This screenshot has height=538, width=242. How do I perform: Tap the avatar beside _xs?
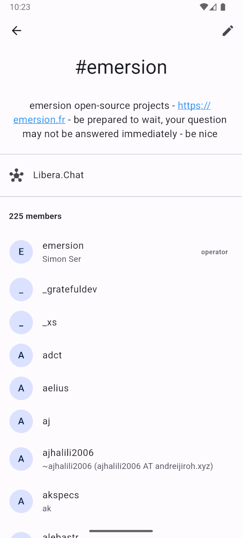click(x=21, y=323)
